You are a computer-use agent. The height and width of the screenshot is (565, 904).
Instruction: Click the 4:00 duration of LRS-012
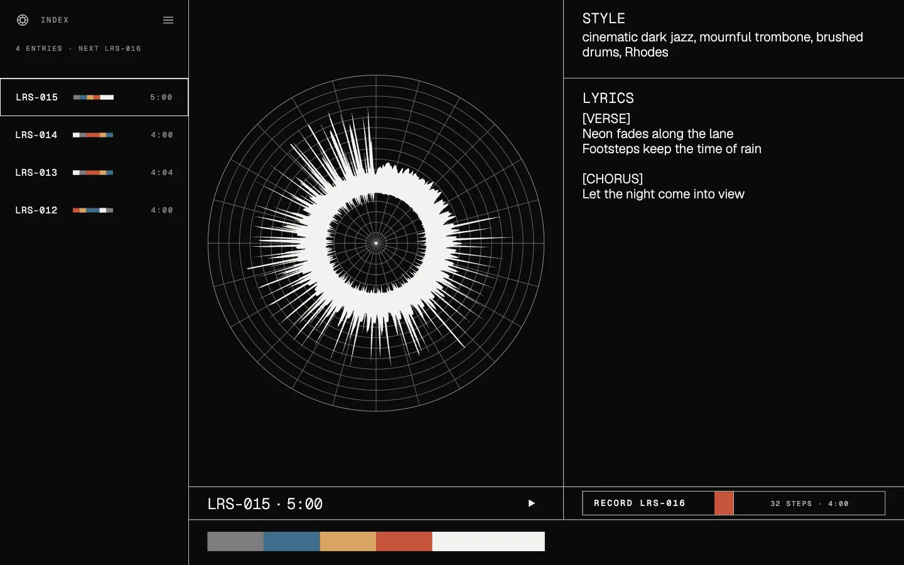[x=161, y=210]
